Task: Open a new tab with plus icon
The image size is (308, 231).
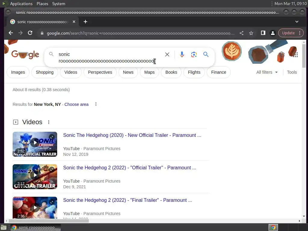Action: pyautogui.click(x=85, y=22)
